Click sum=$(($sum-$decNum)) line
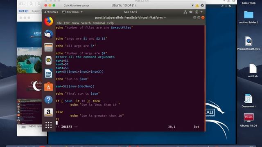The height and width of the screenshot is (147, 262). 75,86
